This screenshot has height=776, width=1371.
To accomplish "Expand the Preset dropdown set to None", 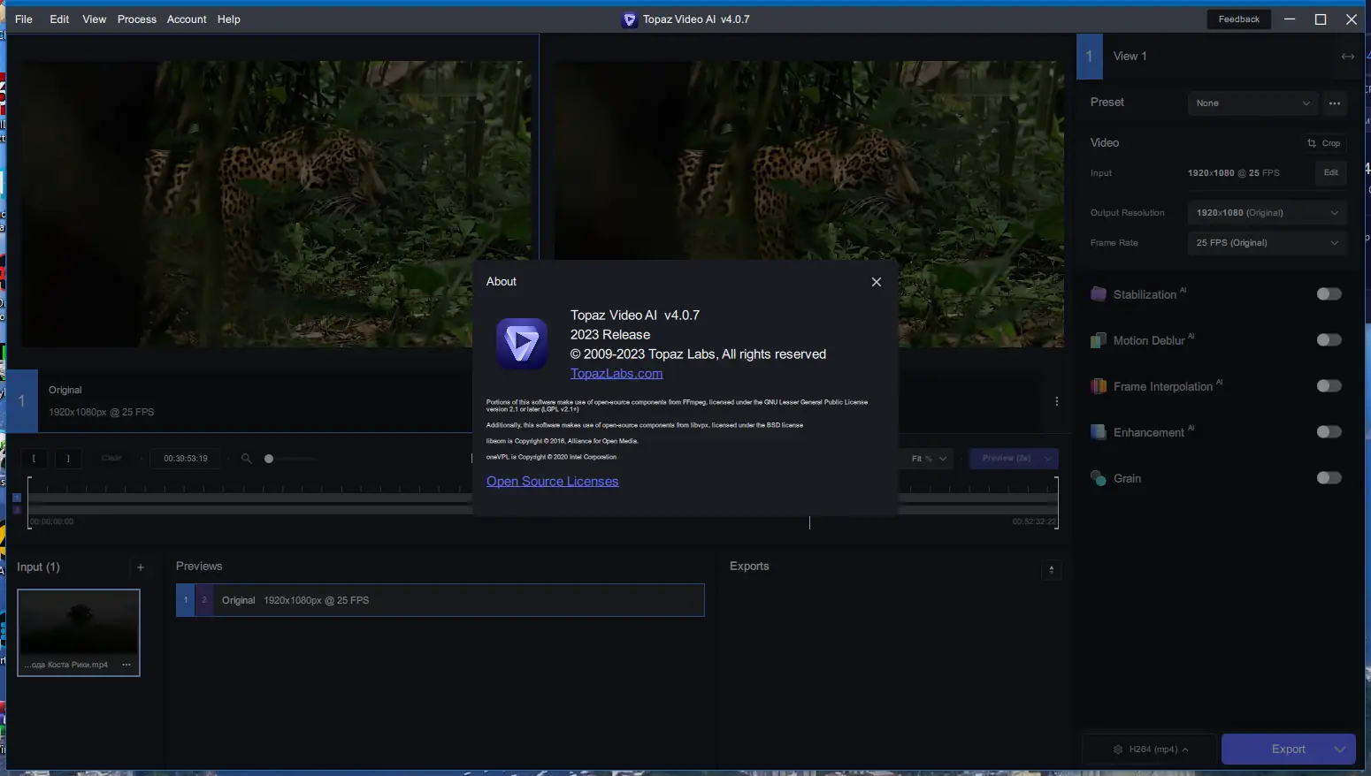I will point(1252,103).
